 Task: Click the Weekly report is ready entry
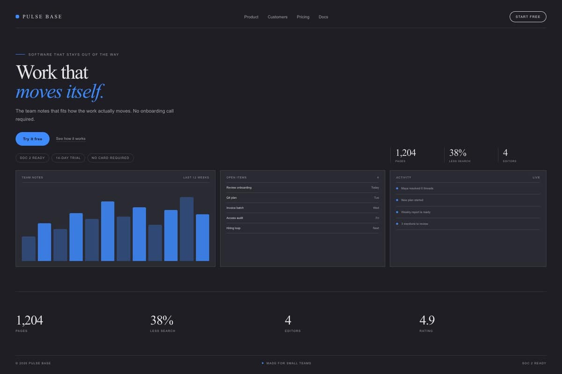click(x=468, y=212)
